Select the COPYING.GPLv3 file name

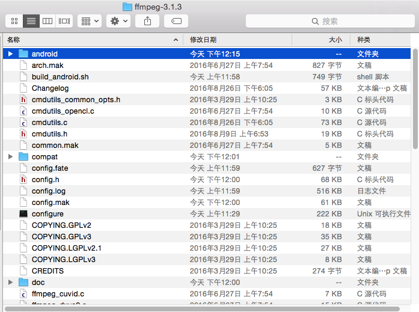(61, 237)
